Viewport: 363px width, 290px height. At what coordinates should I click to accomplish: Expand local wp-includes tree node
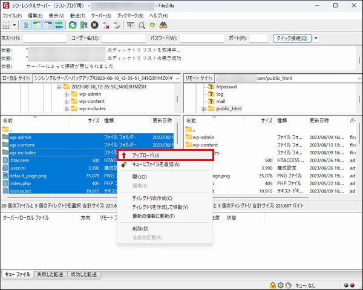tap(67, 109)
